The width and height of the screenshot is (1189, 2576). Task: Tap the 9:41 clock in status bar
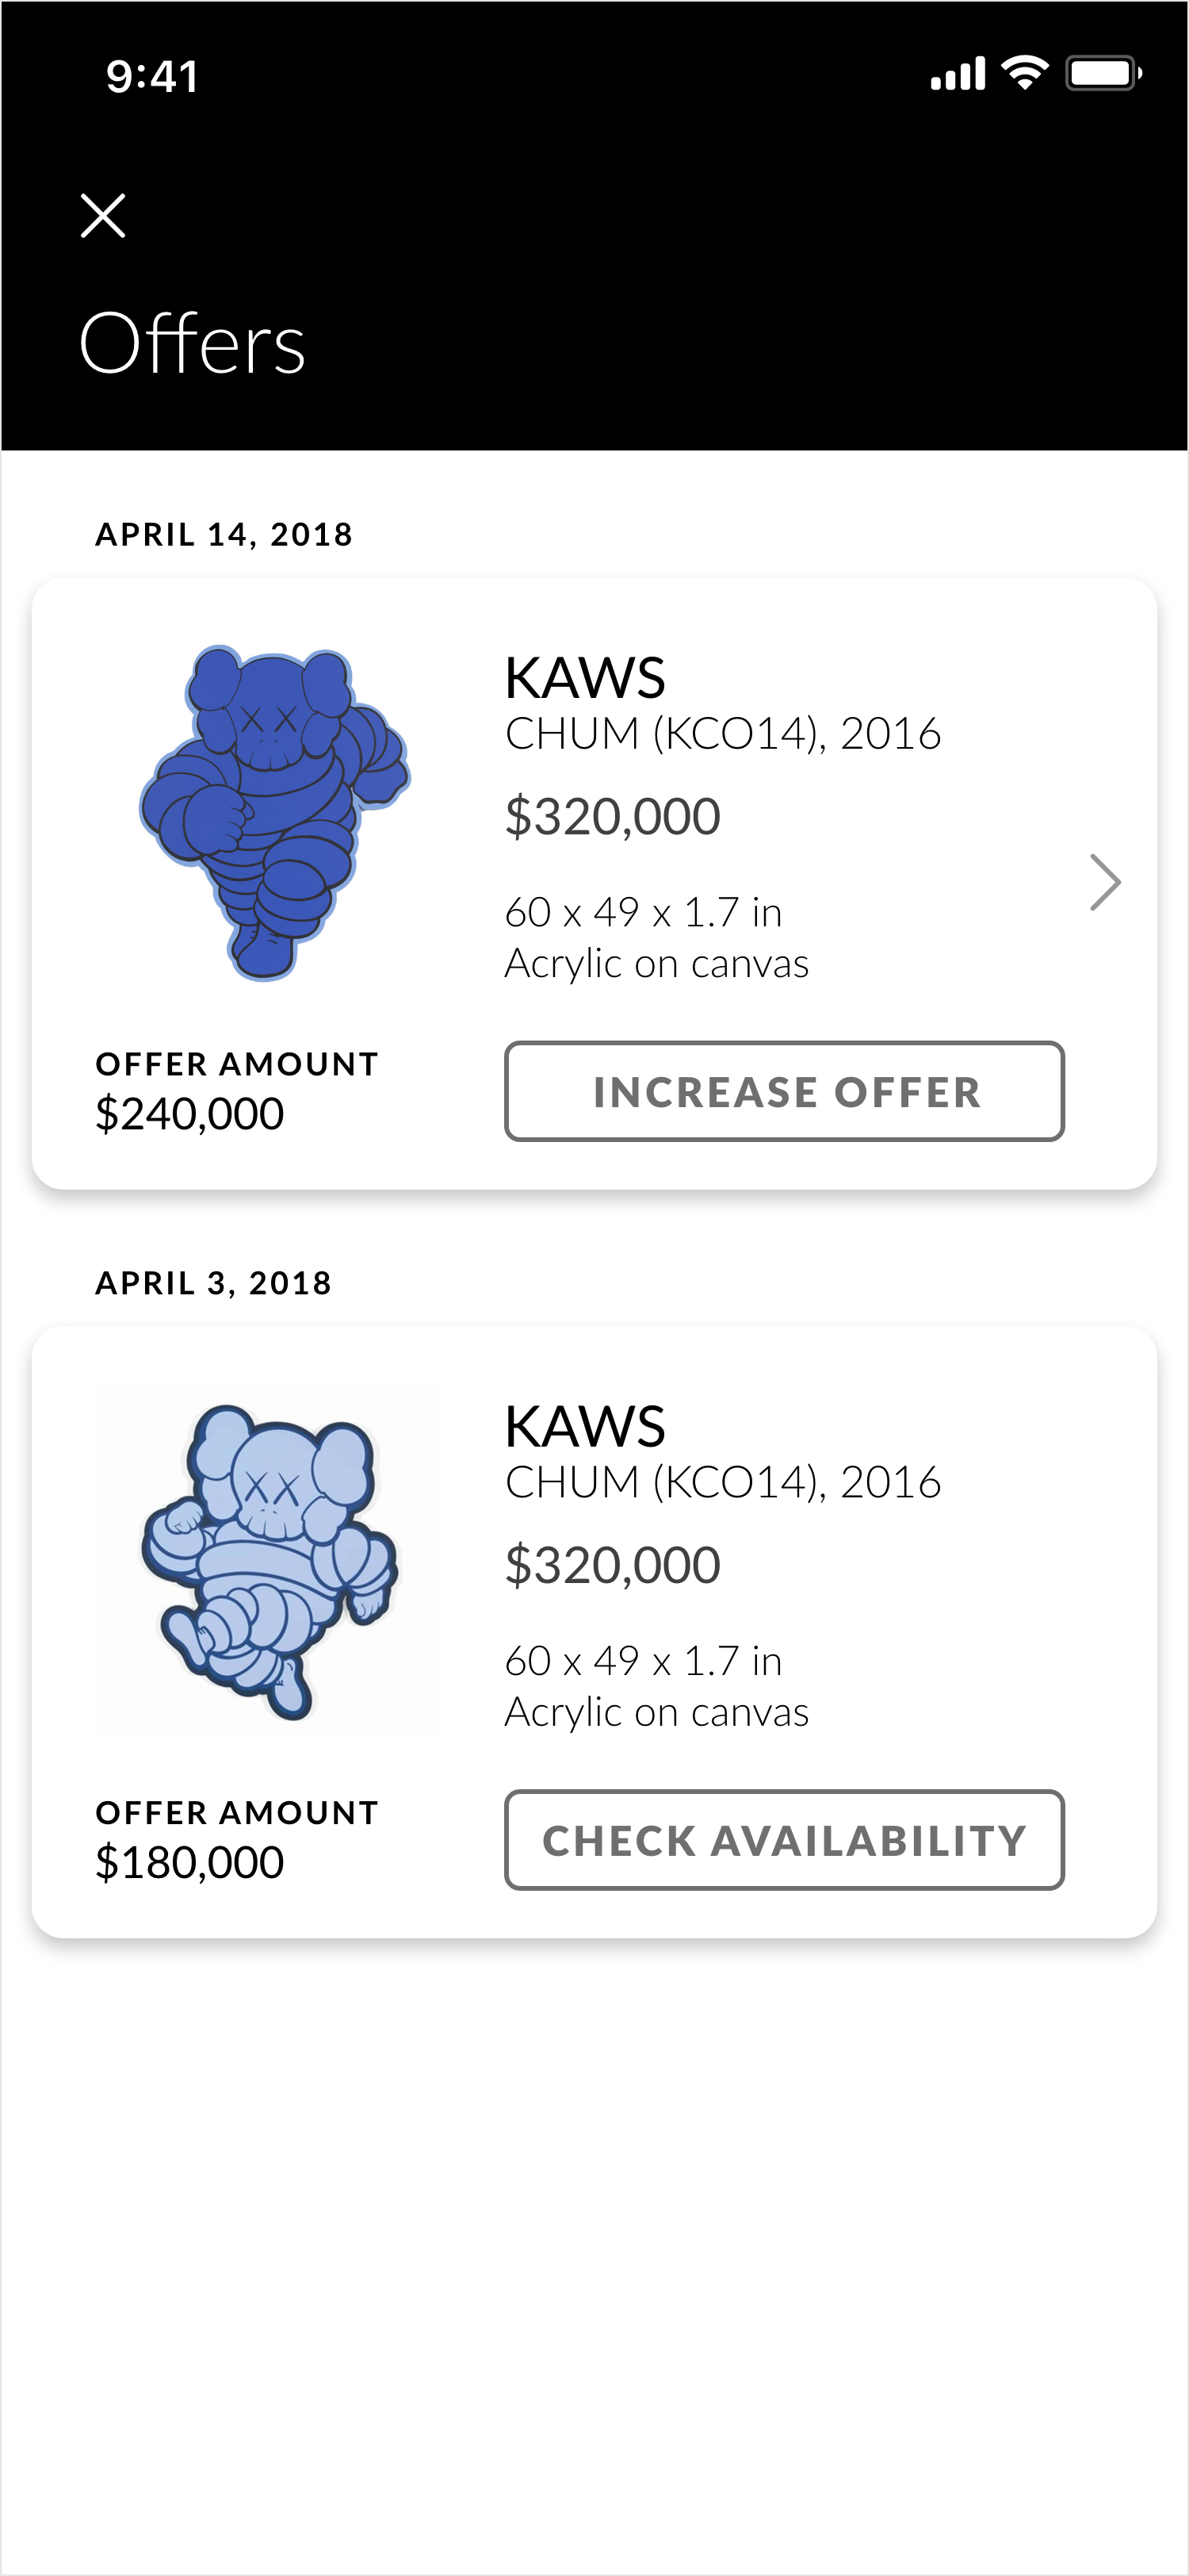click(153, 76)
